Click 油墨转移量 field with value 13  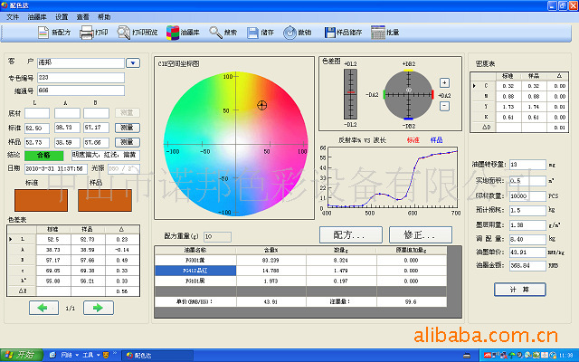pyautogui.click(x=527, y=165)
